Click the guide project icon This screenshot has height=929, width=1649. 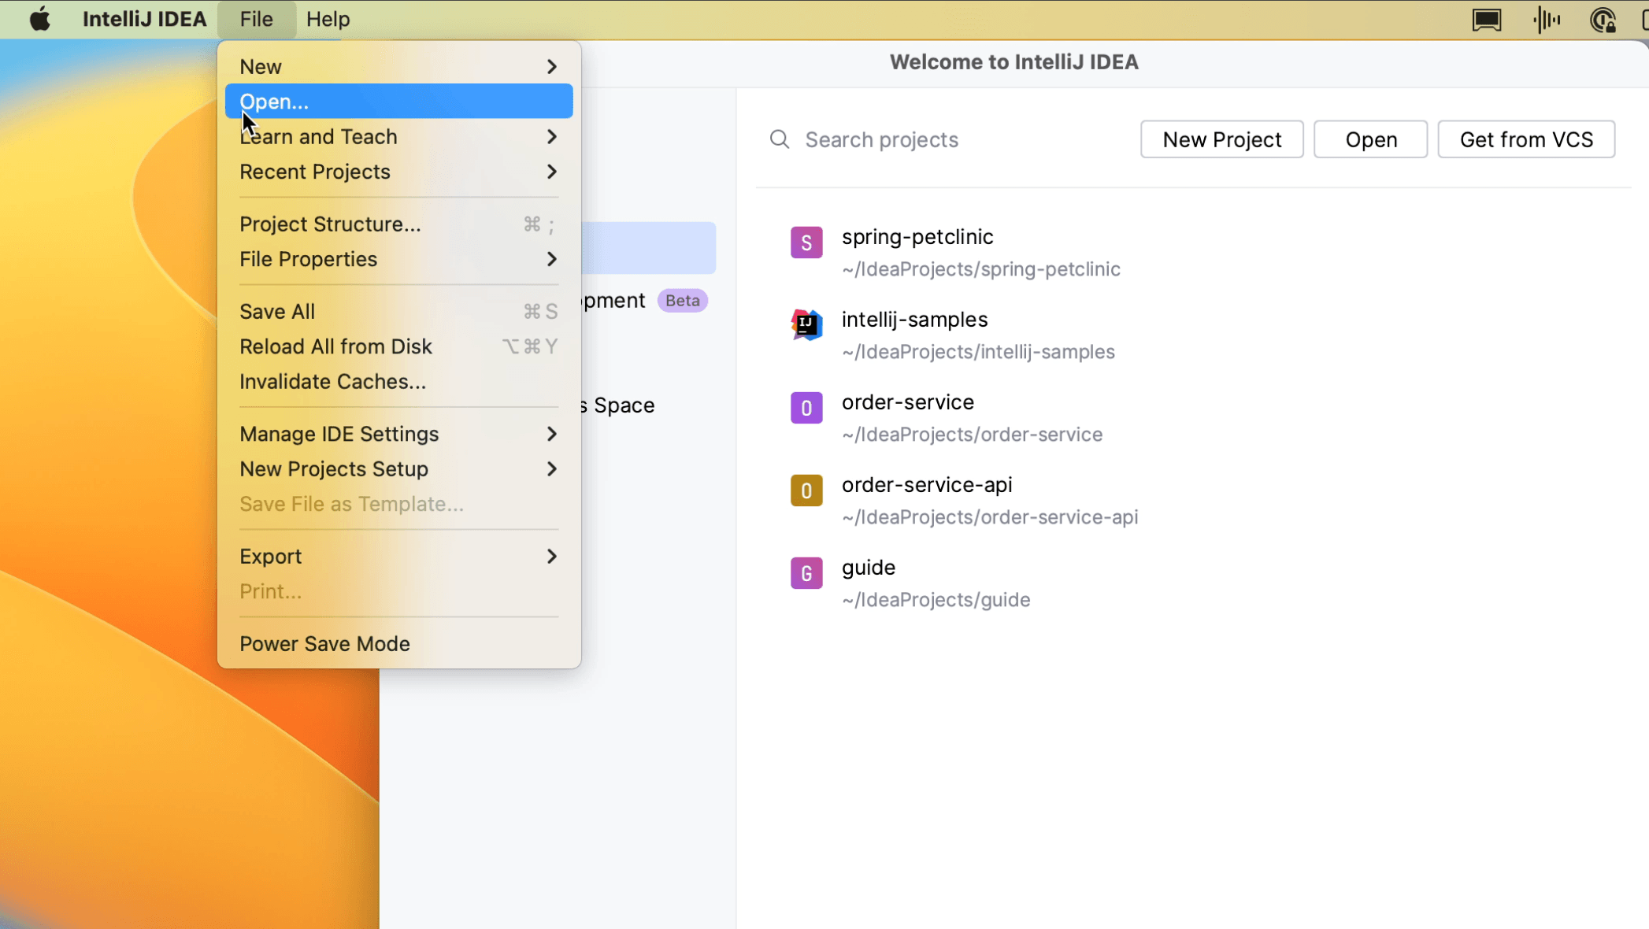[806, 573]
